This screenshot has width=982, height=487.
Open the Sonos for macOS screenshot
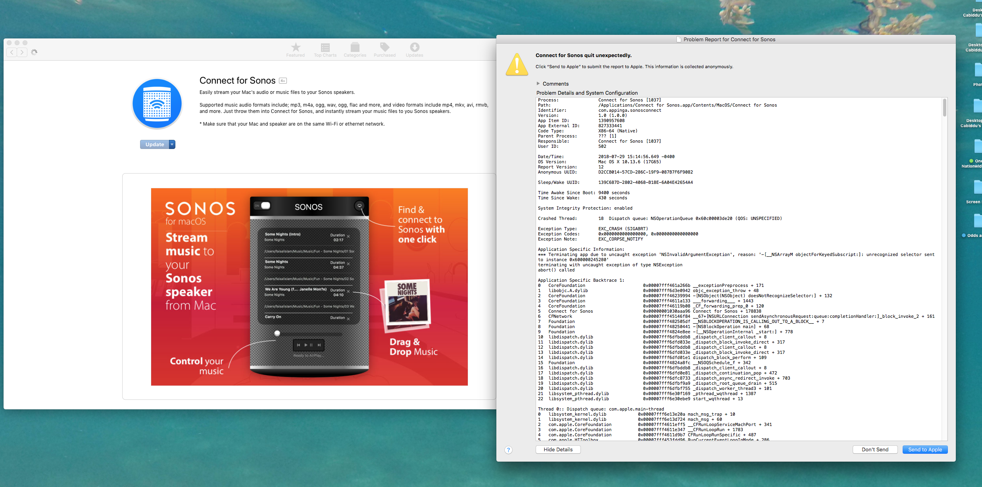[x=309, y=286]
